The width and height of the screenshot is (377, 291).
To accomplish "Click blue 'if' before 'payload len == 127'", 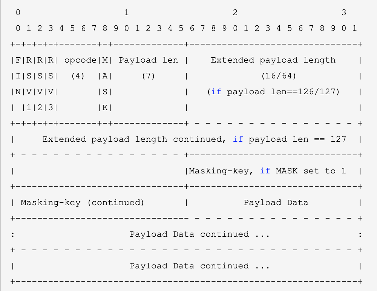I will [238, 139].
